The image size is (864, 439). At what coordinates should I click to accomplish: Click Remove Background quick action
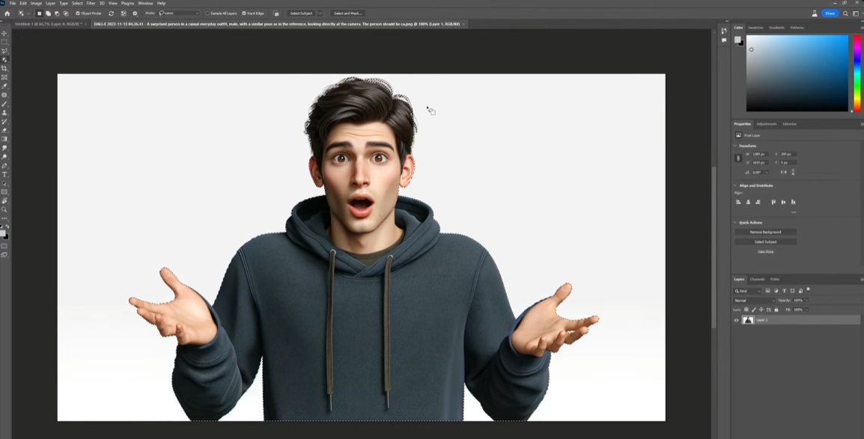[x=765, y=232]
